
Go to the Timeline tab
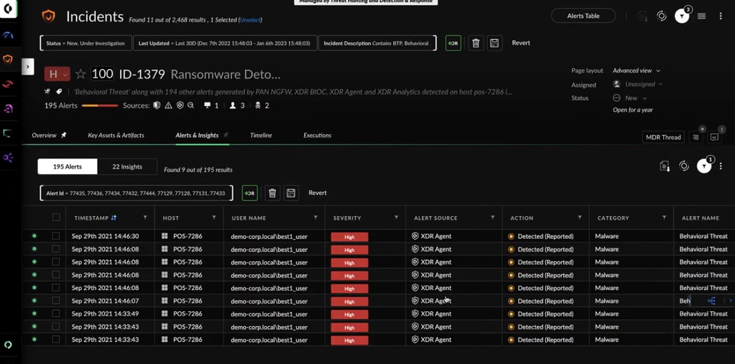click(x=261, y=136)
